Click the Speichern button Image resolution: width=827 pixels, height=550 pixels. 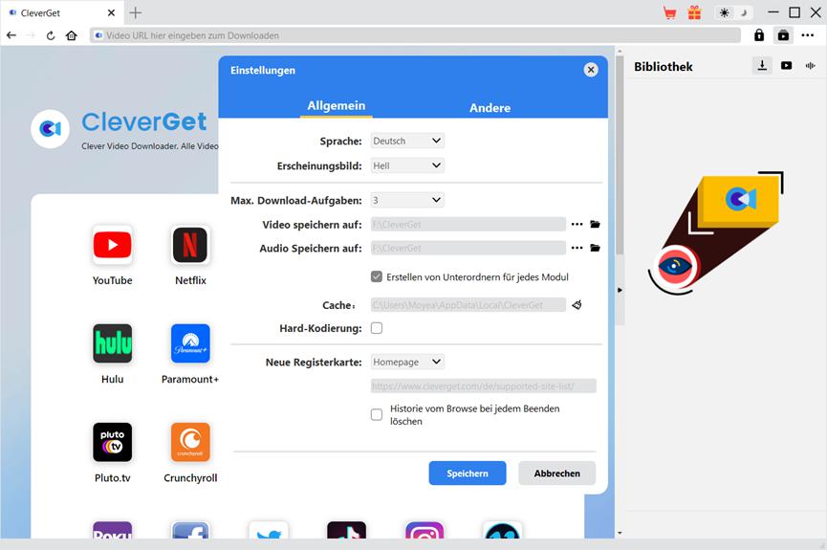(x=468, y=473)
